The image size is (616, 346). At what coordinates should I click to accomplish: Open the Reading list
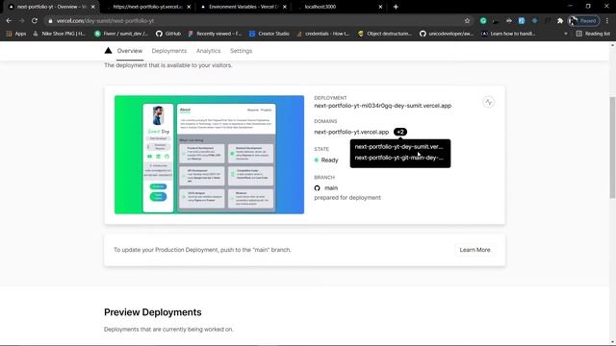pos(593,34)
